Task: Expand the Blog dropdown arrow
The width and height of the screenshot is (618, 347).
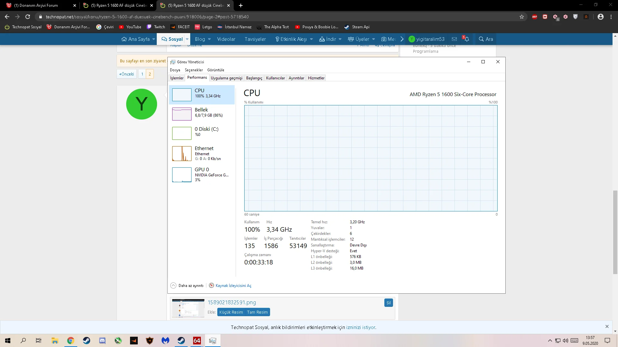Action: click(x=209, y=39)
